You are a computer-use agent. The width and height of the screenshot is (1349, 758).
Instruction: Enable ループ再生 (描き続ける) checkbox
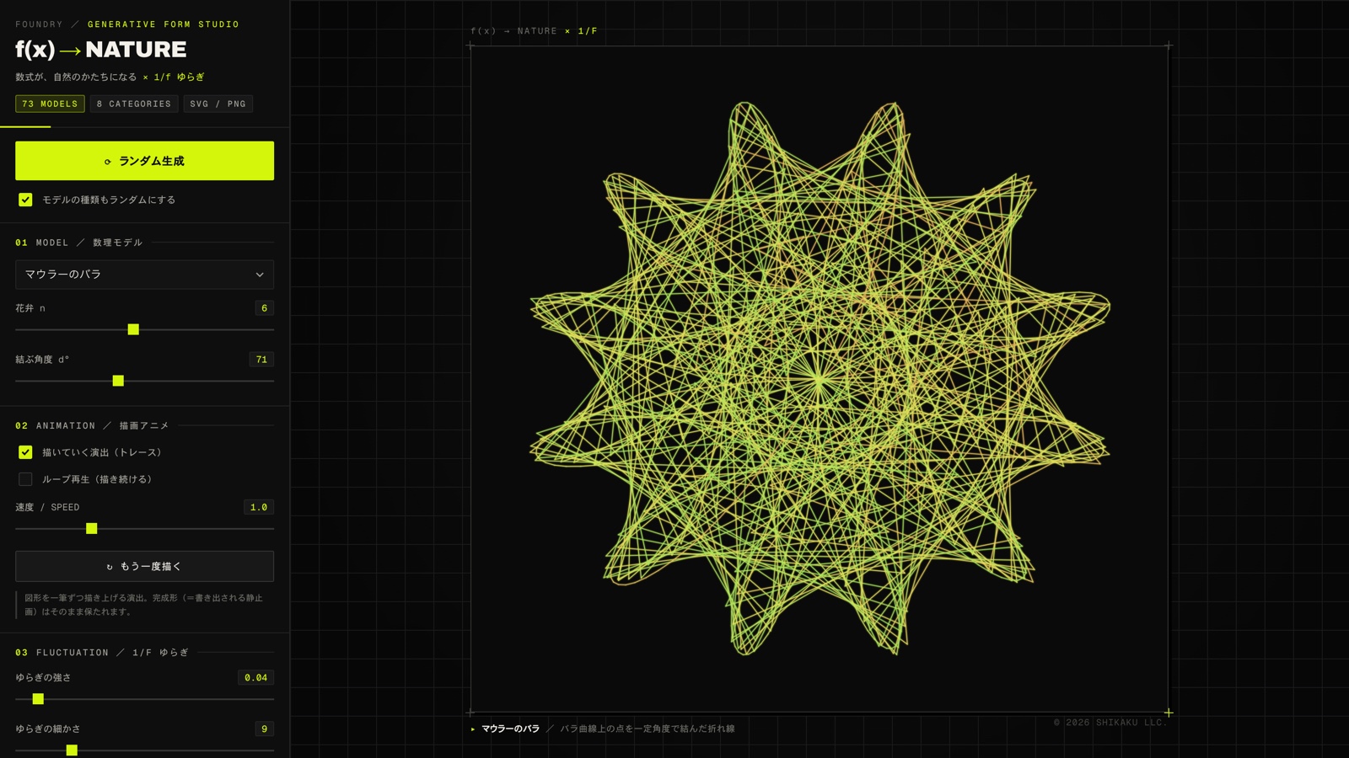25,479
